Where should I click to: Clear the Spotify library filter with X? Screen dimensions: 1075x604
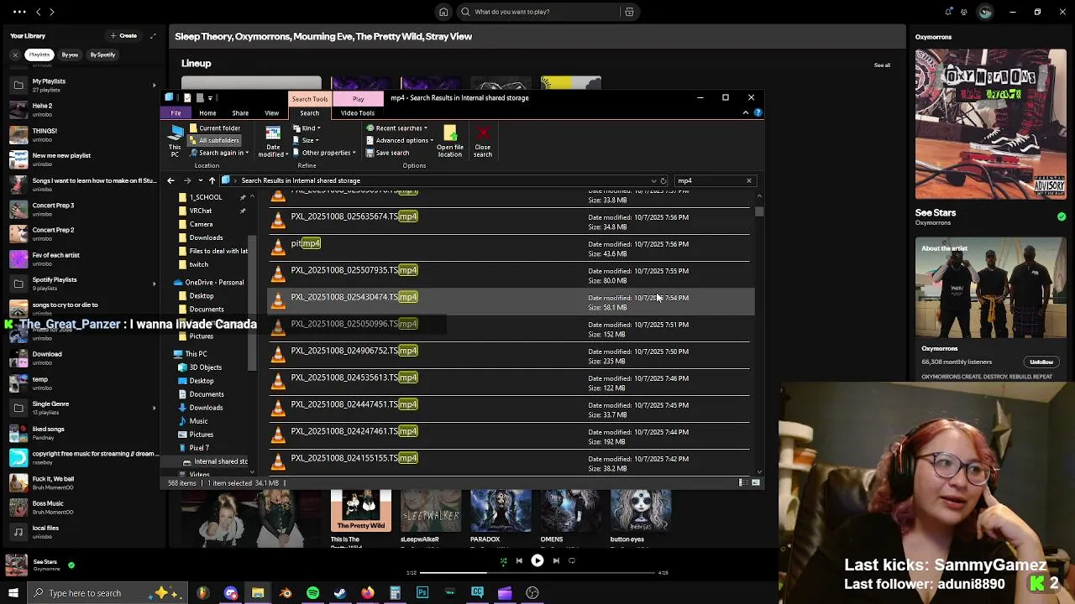pyautogui.click(x=14, y=55)
